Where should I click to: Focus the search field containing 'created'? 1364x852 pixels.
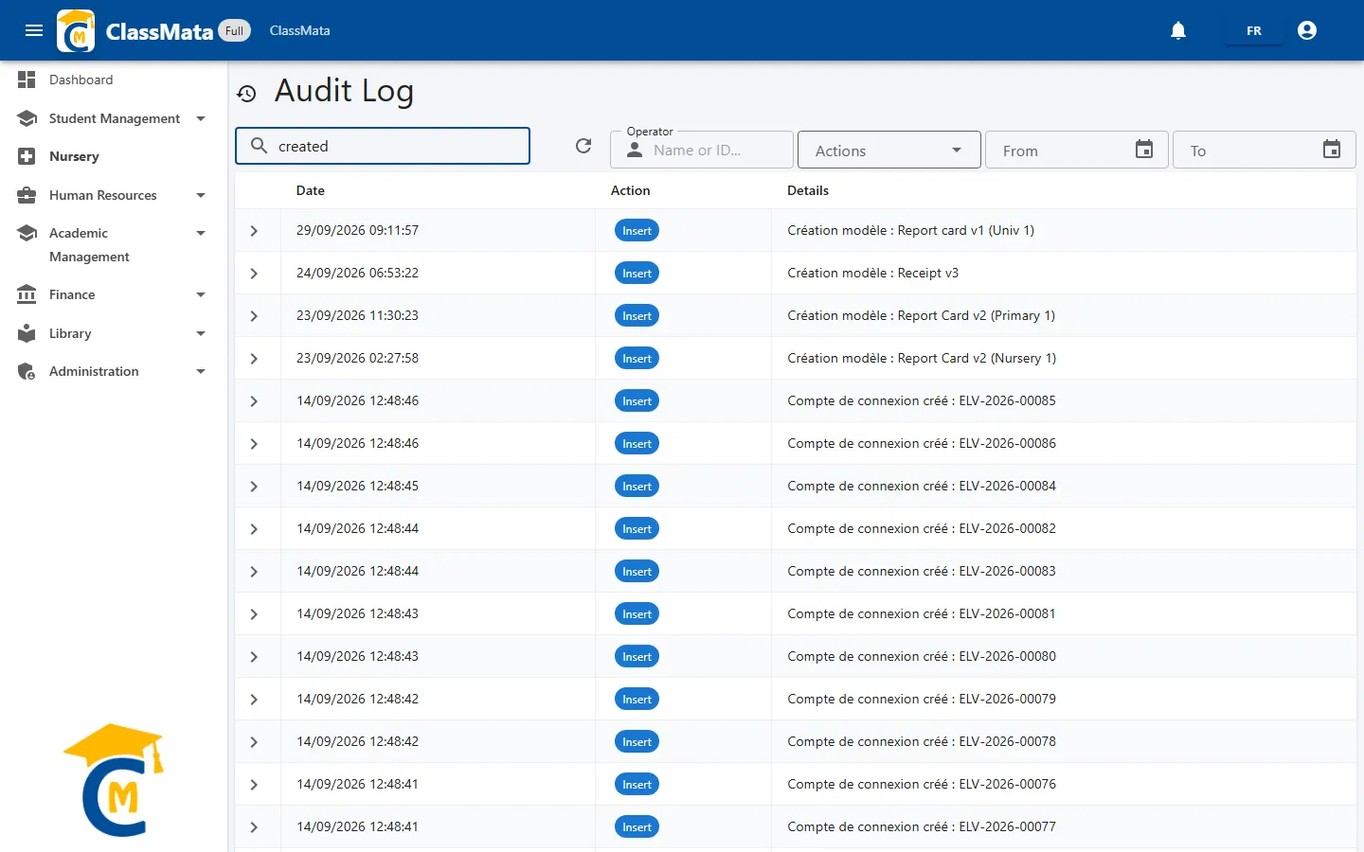pyautogui.click(x=383, y=146)
